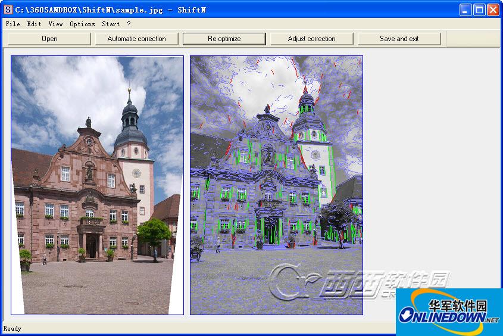Minimize the ShiftN window
Screen dimensions: 503x336
pos(465,10)
